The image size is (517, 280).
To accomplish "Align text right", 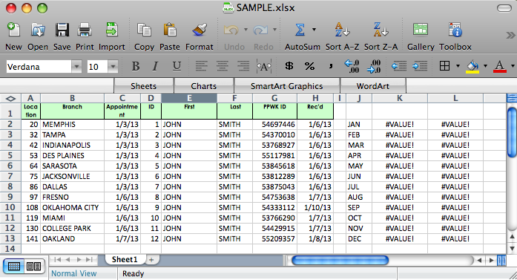I will coord(243,66).
